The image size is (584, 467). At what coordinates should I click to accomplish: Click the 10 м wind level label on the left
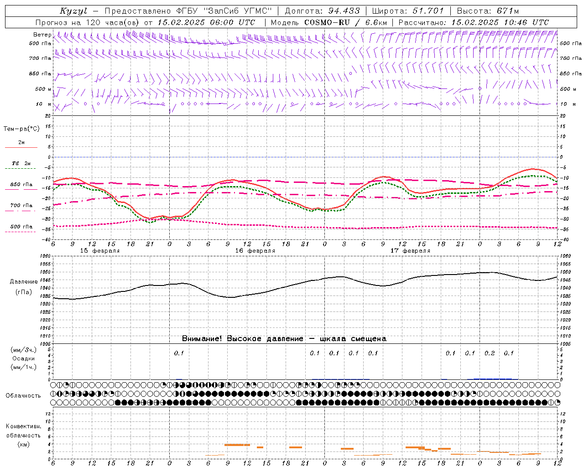tap(44, 104)
